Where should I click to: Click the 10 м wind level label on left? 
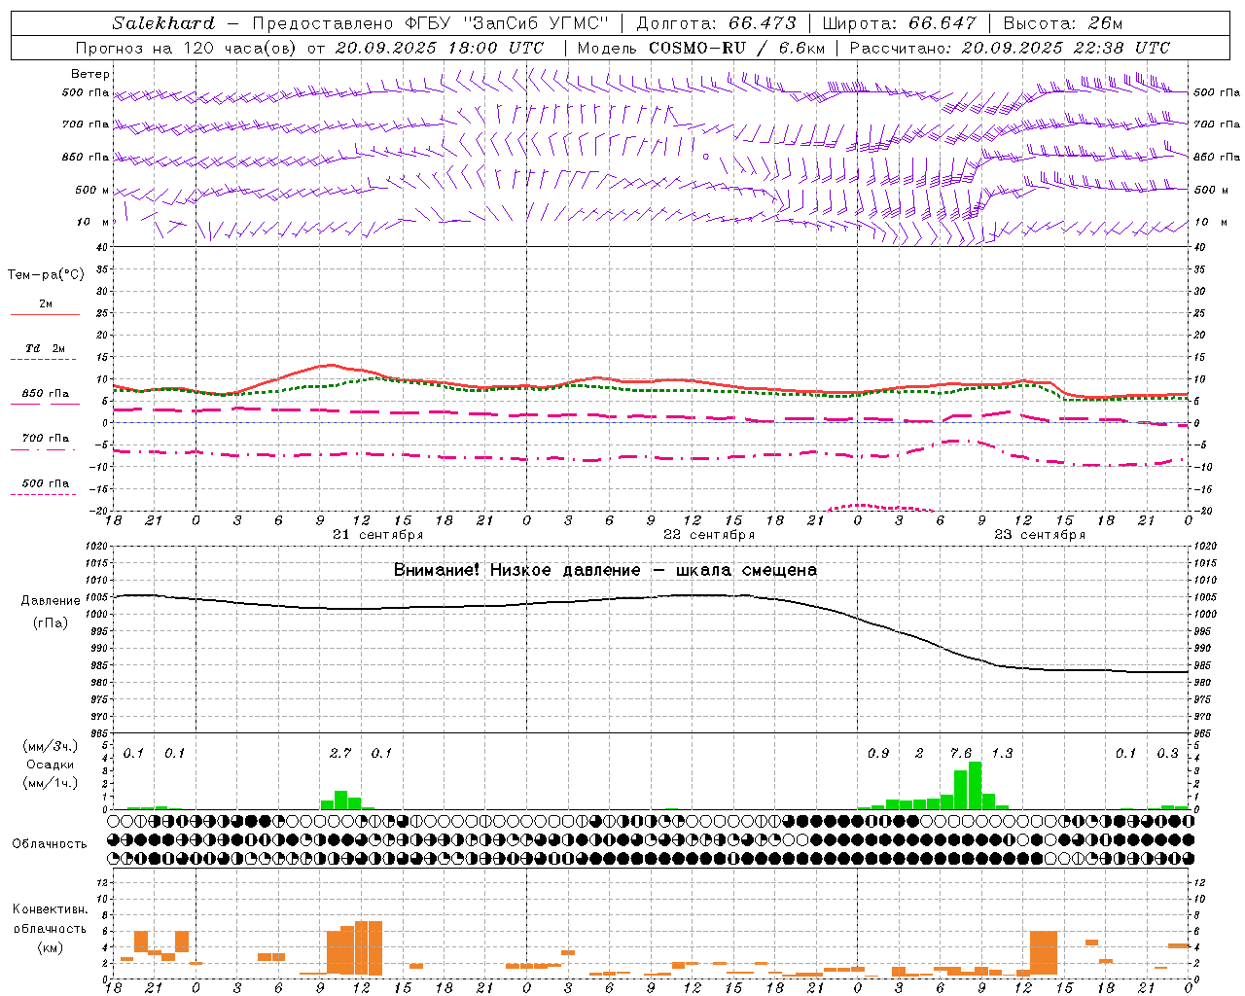pos(93,223)
